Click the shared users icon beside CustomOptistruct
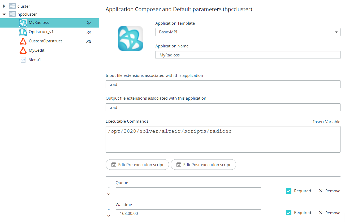The image size is (345, 222). point(89,41)
